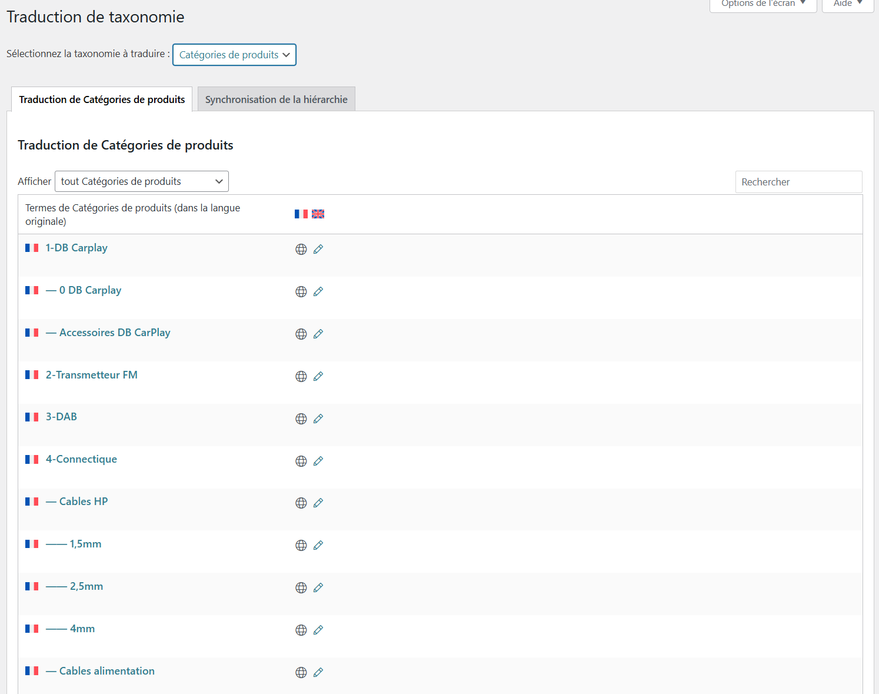The image size is (879, 694).
Task: Switch to Synchronisation de la hiérarchie tab
Action: [276, 99]
